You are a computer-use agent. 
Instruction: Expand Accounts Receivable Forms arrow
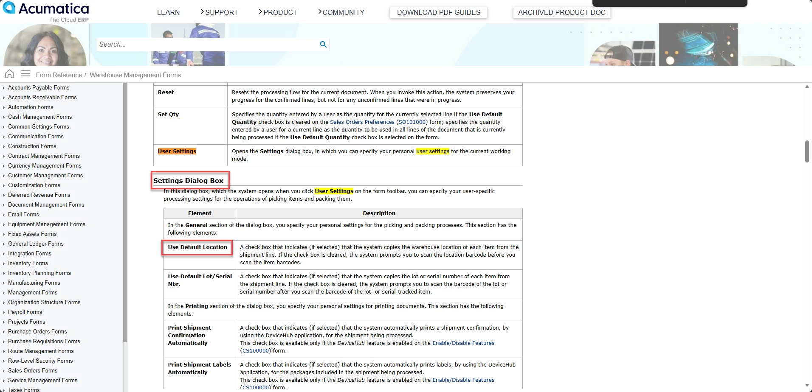click(4, 98)
